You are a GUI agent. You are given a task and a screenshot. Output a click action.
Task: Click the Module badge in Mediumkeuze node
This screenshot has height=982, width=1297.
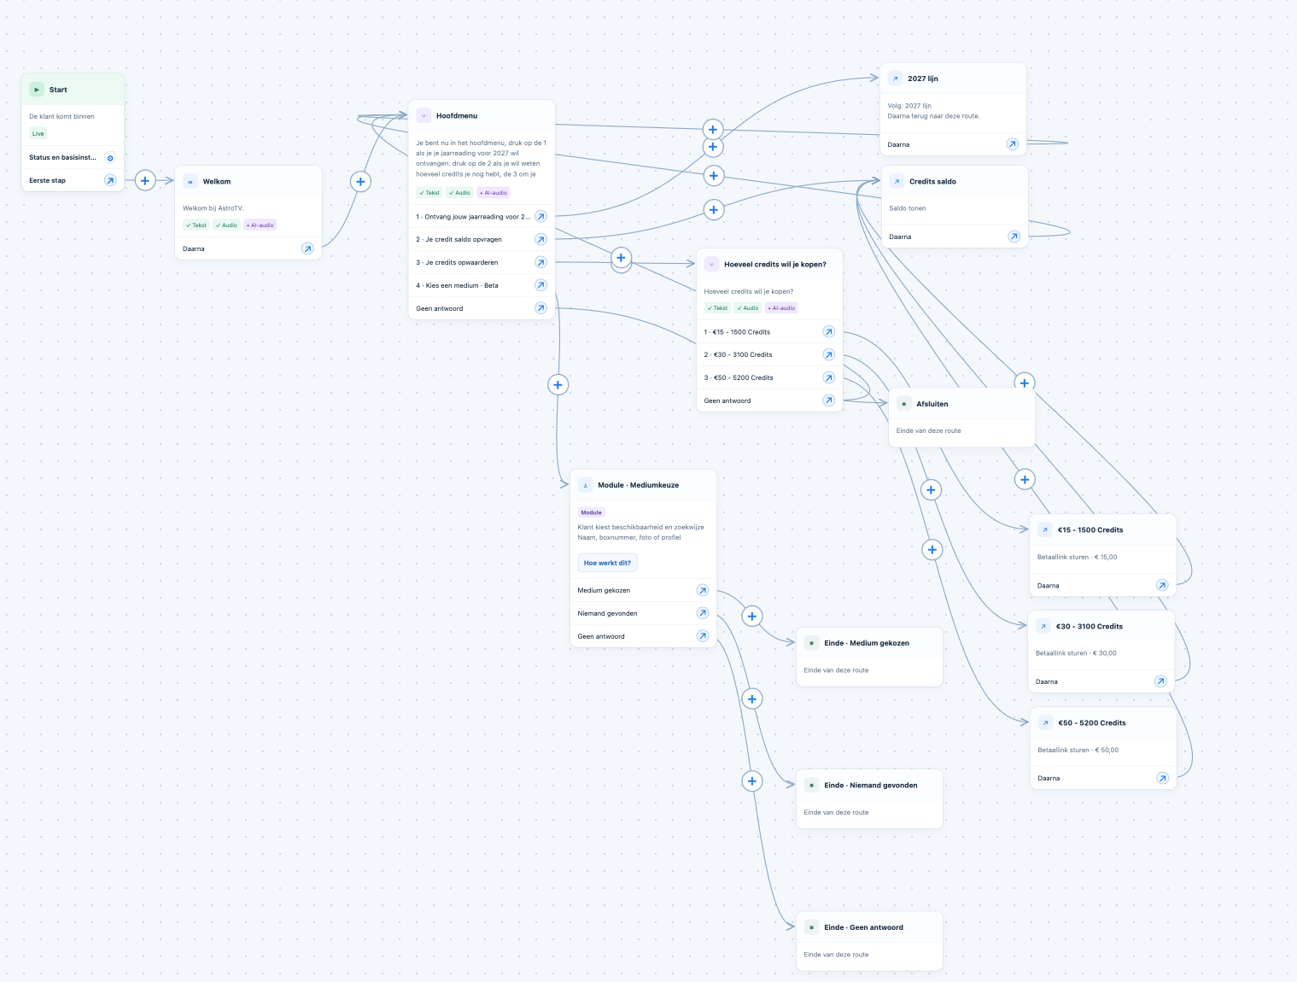click(592, 512)
